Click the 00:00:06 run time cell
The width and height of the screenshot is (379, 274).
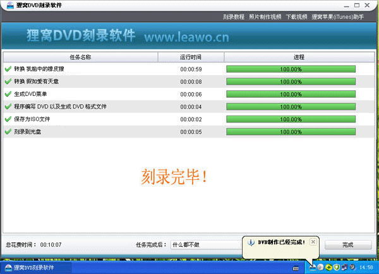point(191,95)
